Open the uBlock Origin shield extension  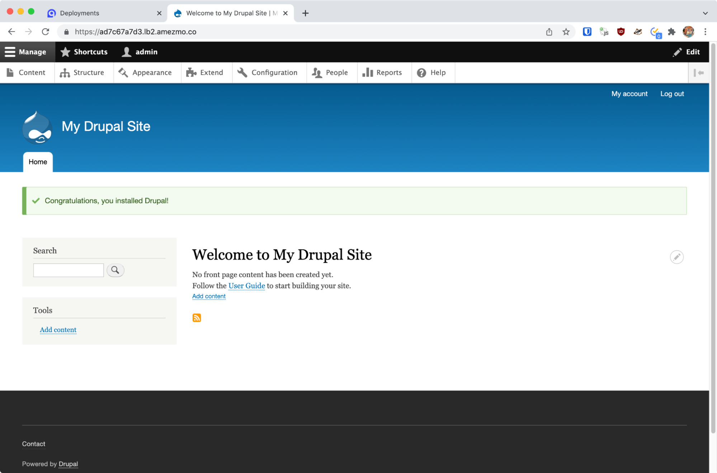(x=621, y=32)
